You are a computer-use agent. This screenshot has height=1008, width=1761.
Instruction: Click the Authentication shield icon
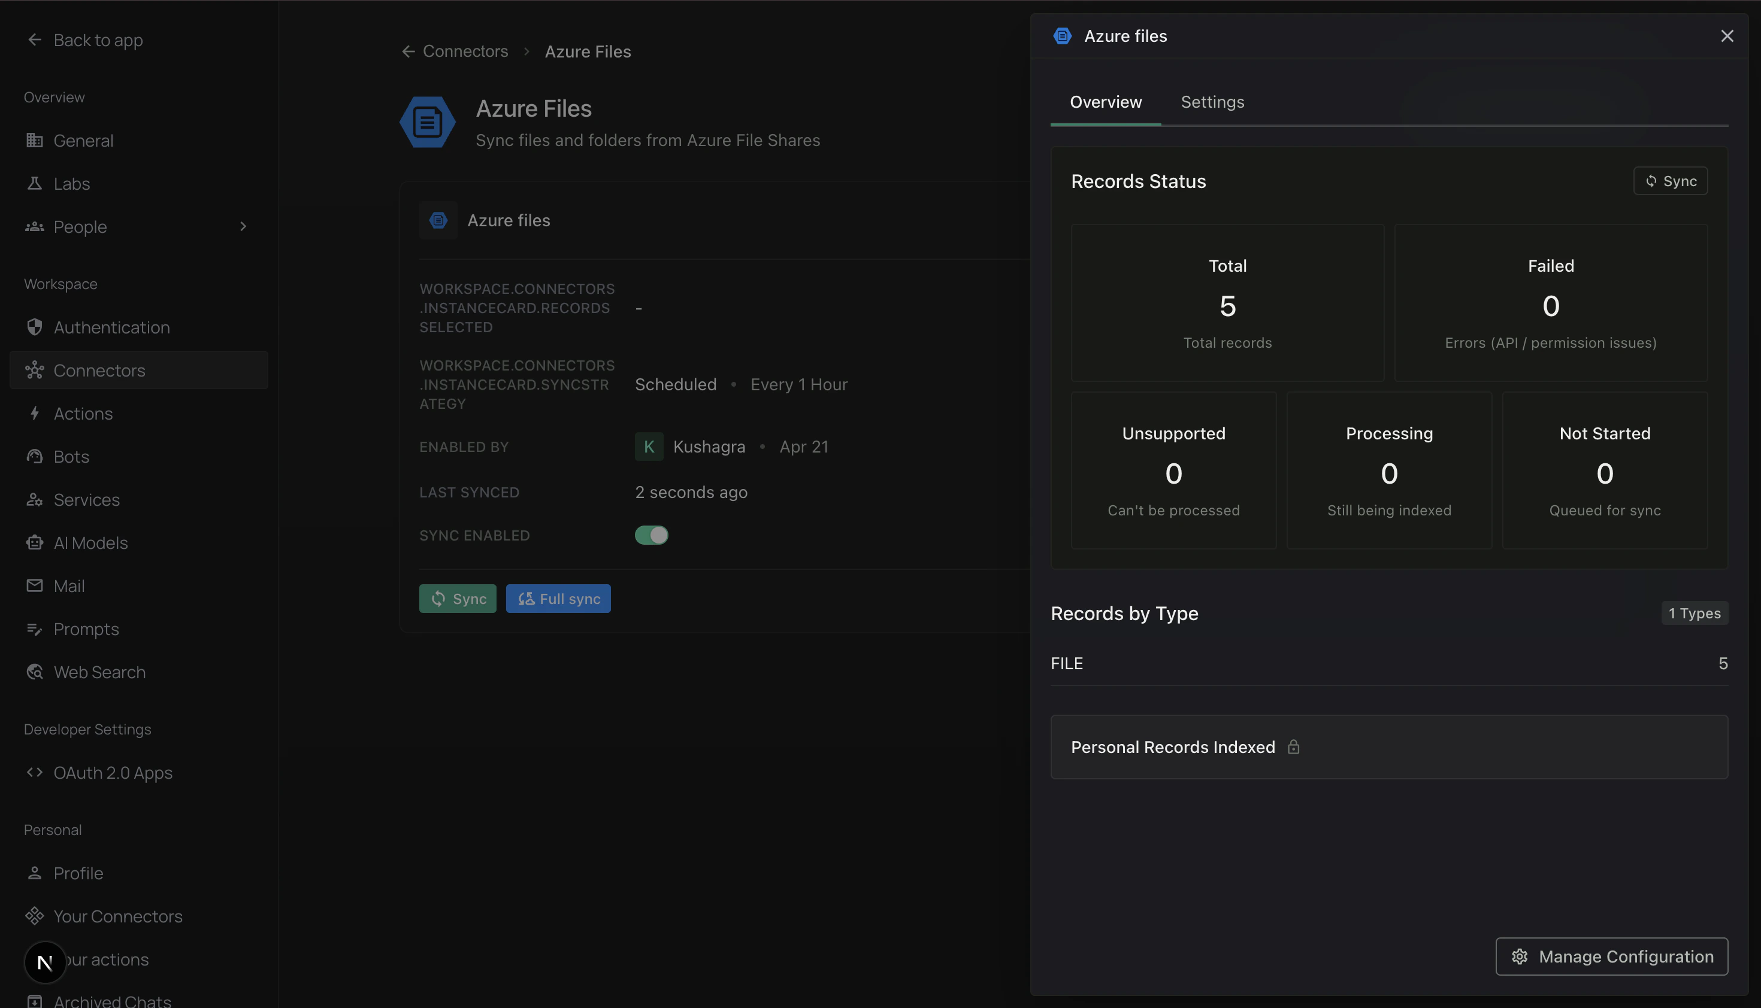click(35, 327)
